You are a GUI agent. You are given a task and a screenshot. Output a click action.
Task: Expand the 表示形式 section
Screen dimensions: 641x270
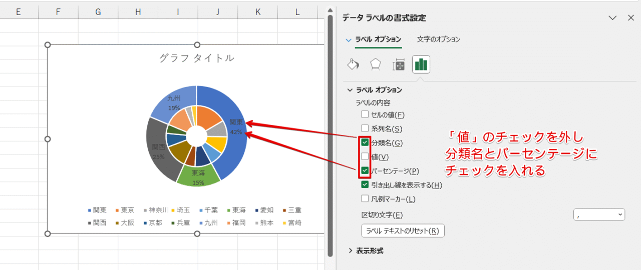pyautogui.click(x=351, y=250)
